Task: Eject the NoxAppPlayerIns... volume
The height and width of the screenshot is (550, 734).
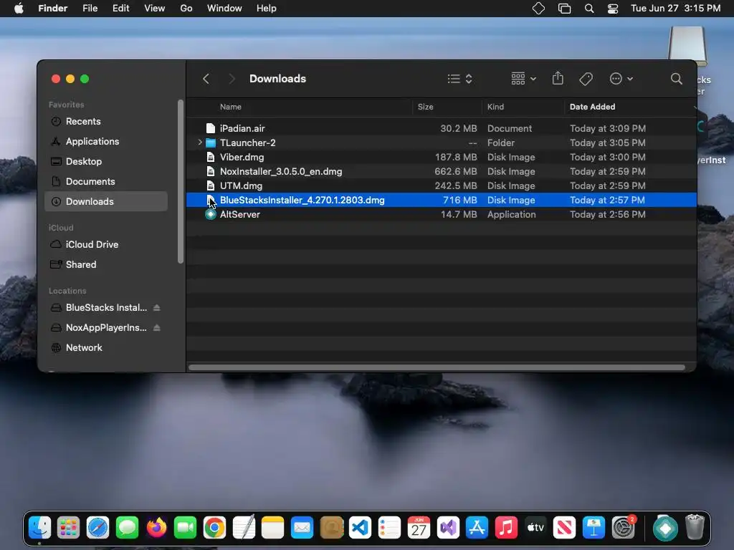Action: click(x=157, y=327)
